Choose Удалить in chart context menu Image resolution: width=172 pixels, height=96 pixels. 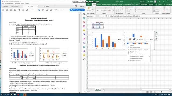pos(139,45)
